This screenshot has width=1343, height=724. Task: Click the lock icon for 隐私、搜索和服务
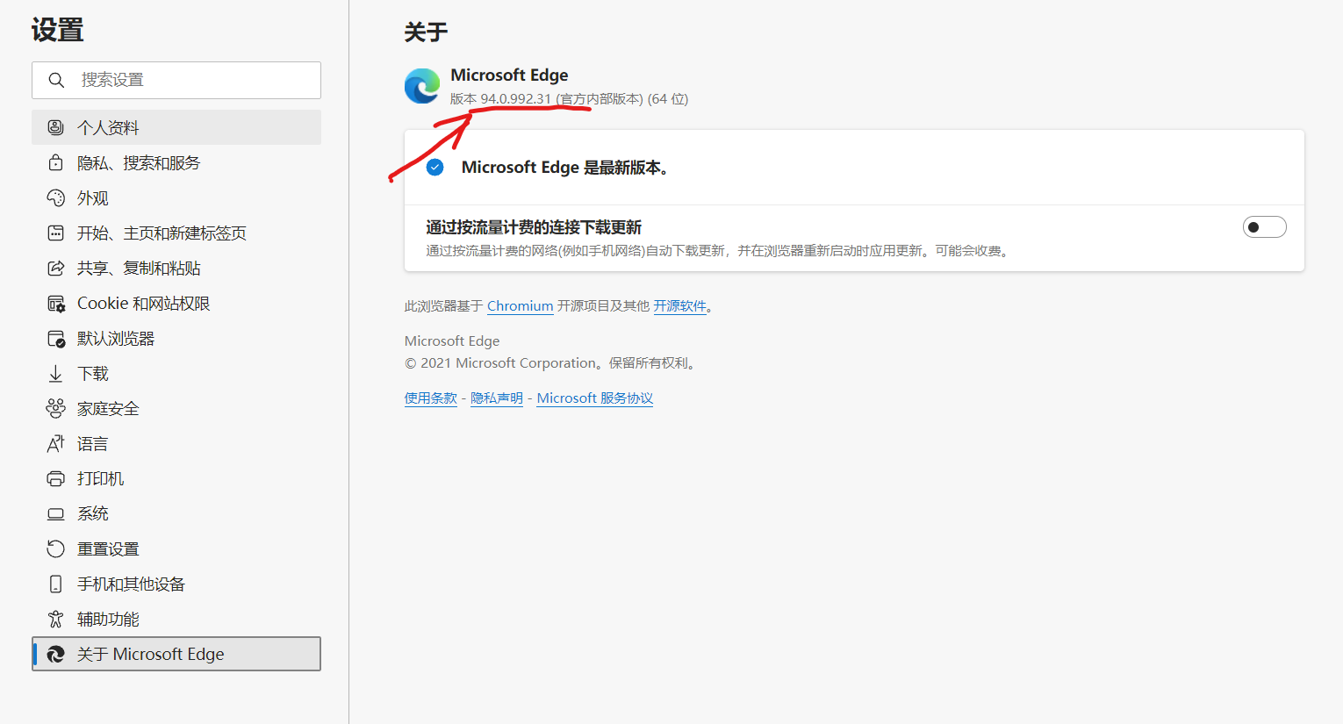[x=55, y=162]
